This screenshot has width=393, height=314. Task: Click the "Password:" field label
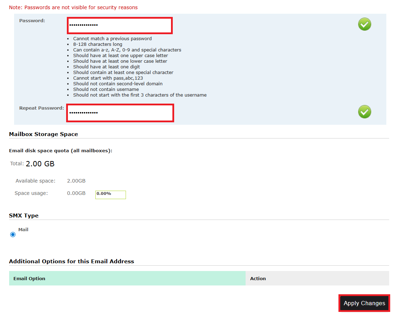tap(32, 21)
